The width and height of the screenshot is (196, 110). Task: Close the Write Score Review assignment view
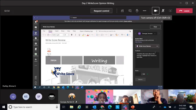[x=155, y=27]
